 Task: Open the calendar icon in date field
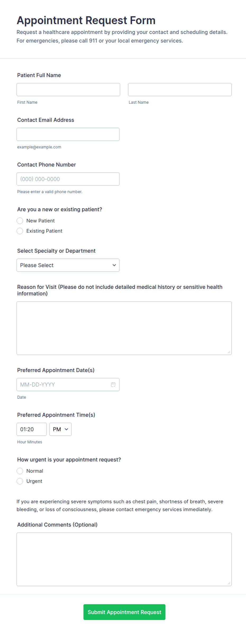[113, 385]
